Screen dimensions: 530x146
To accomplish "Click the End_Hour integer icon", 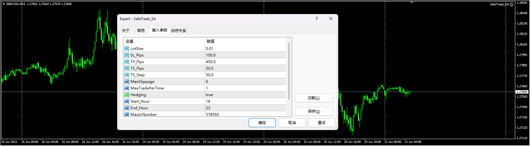I will pos(126,108).
